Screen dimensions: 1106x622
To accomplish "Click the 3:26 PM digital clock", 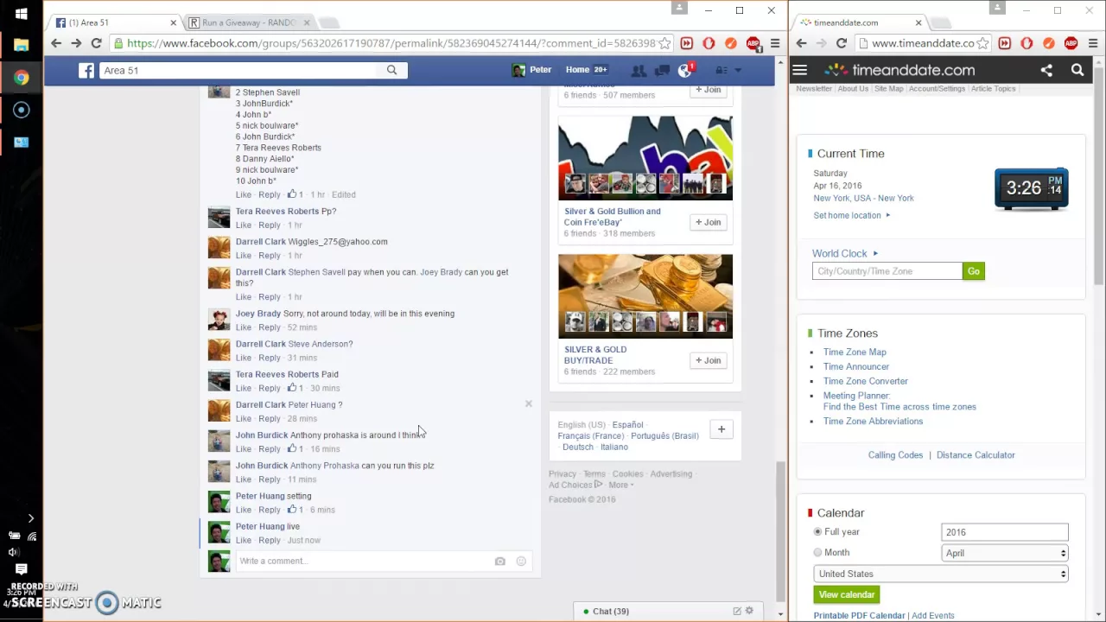I will coord(1032,188).
